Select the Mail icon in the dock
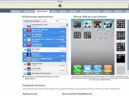 [x=87, y=69]
